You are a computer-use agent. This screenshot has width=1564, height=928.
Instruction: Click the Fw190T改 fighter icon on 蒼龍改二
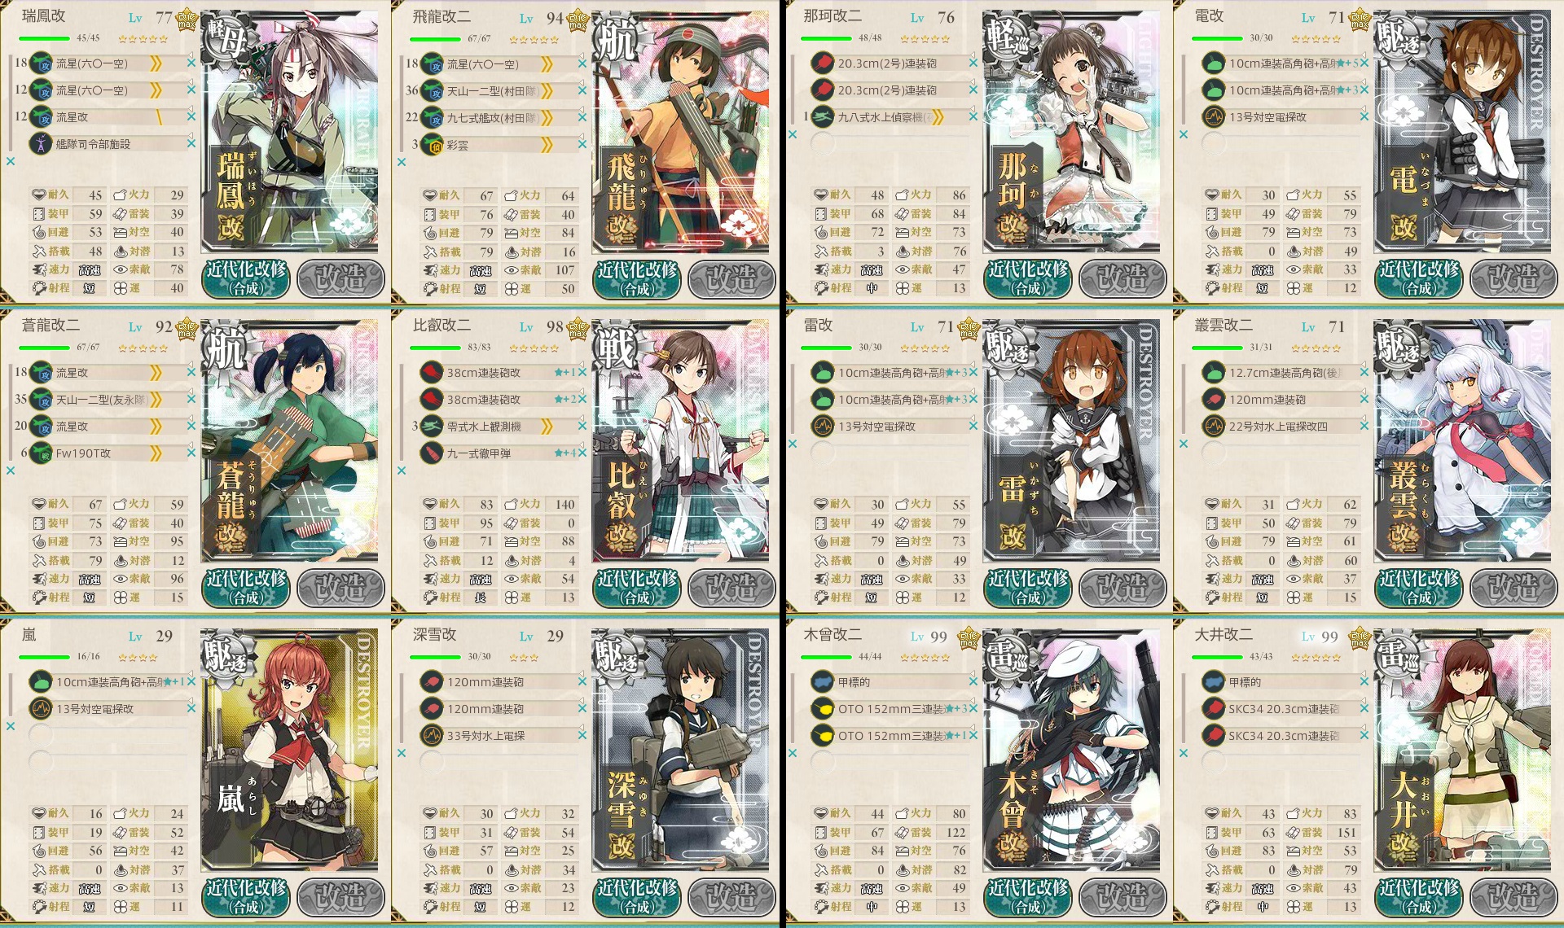click(41, 453)
